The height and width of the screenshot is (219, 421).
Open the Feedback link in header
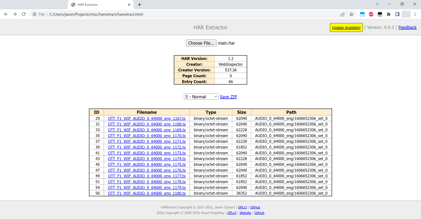click(407, 27)
